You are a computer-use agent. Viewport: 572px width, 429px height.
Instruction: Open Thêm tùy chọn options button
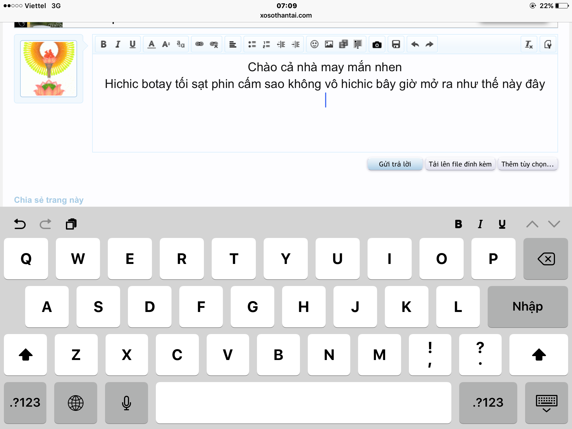tap(527, 164)
